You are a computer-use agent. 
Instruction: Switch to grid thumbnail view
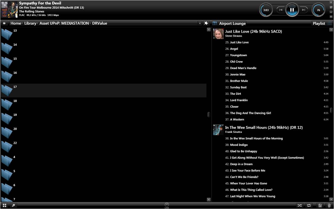click(x=5, y=206)
